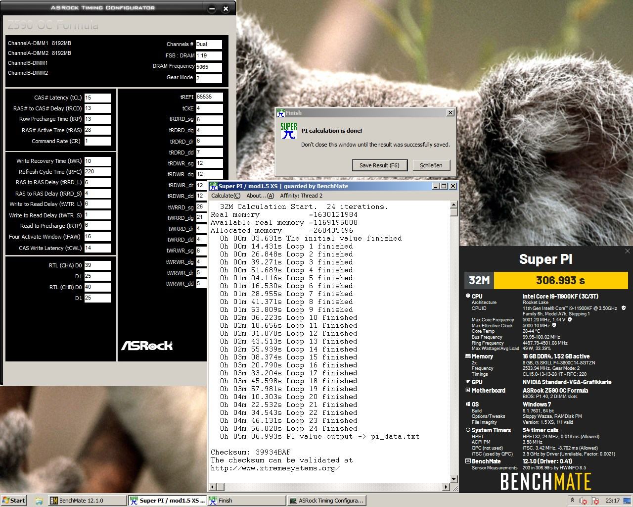
Task: Click the DRAM Frequency field showing 5065
Action: point(209,67)
